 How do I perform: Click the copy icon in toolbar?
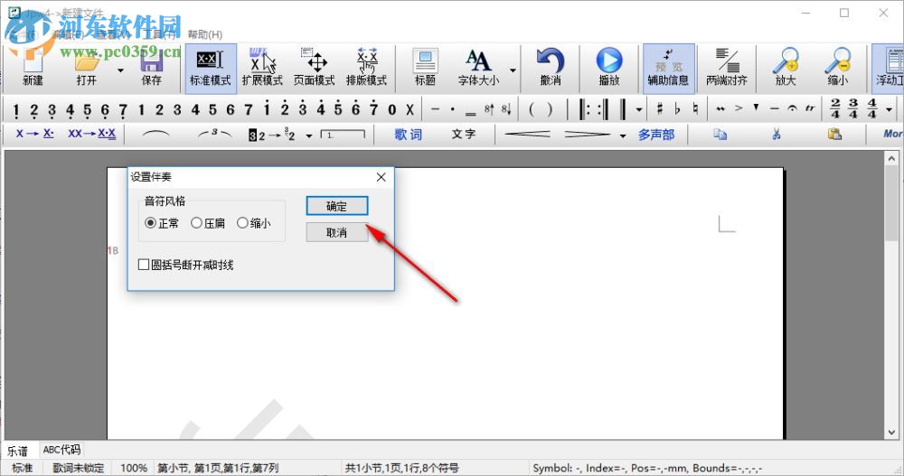[x=720, y=135]
